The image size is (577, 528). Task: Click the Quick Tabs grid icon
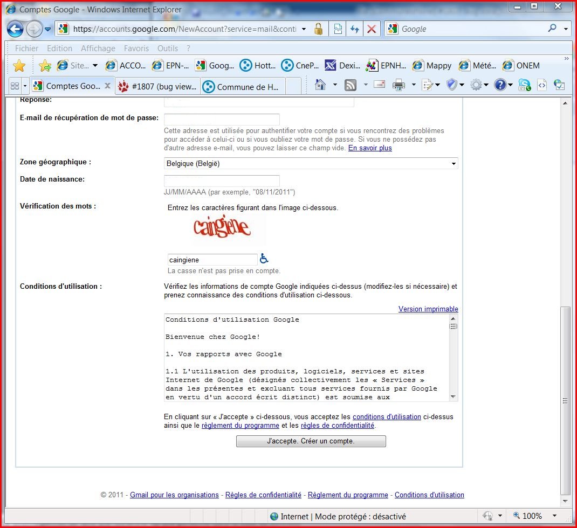tap(15, 86)
